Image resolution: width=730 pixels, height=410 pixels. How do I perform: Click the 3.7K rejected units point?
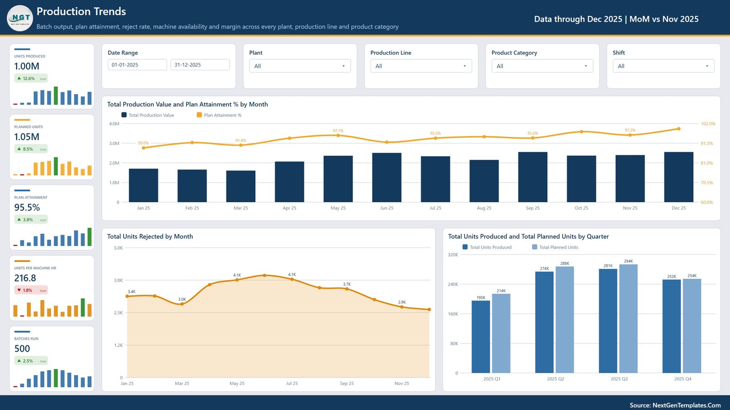pos(347,289)
